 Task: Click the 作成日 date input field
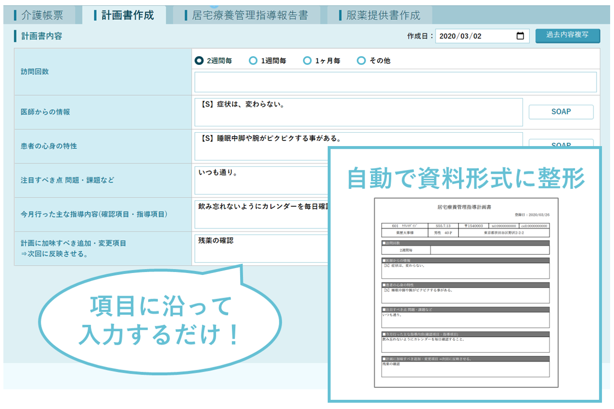475,36
